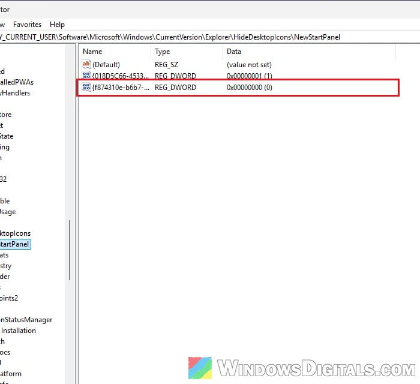
Task: Click the tree pane vertical scrollbar thumb
Action: [70, 250]
